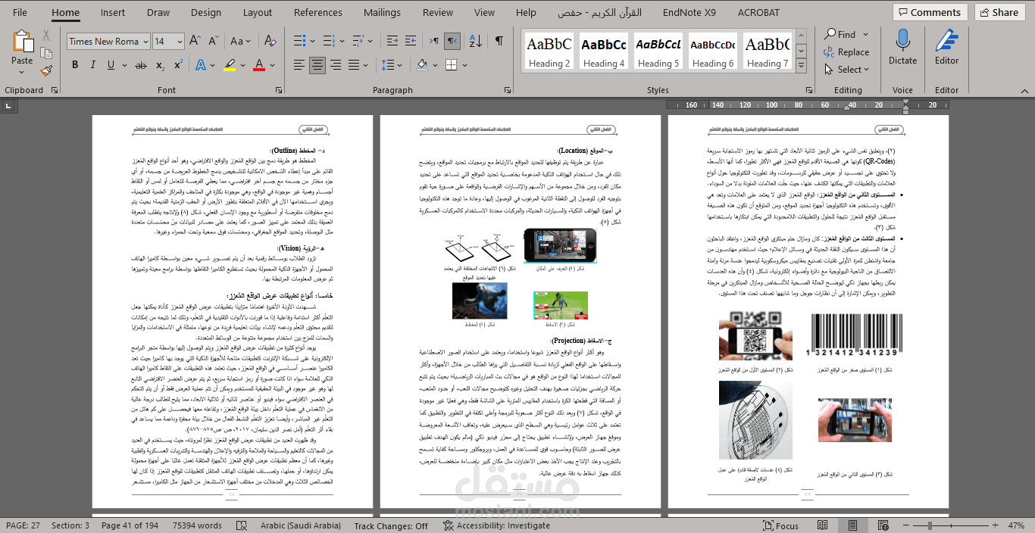Viewport: 1035px width, 533px height.
Task: Activate the Format Painter brush
Action: pos(46,70)
